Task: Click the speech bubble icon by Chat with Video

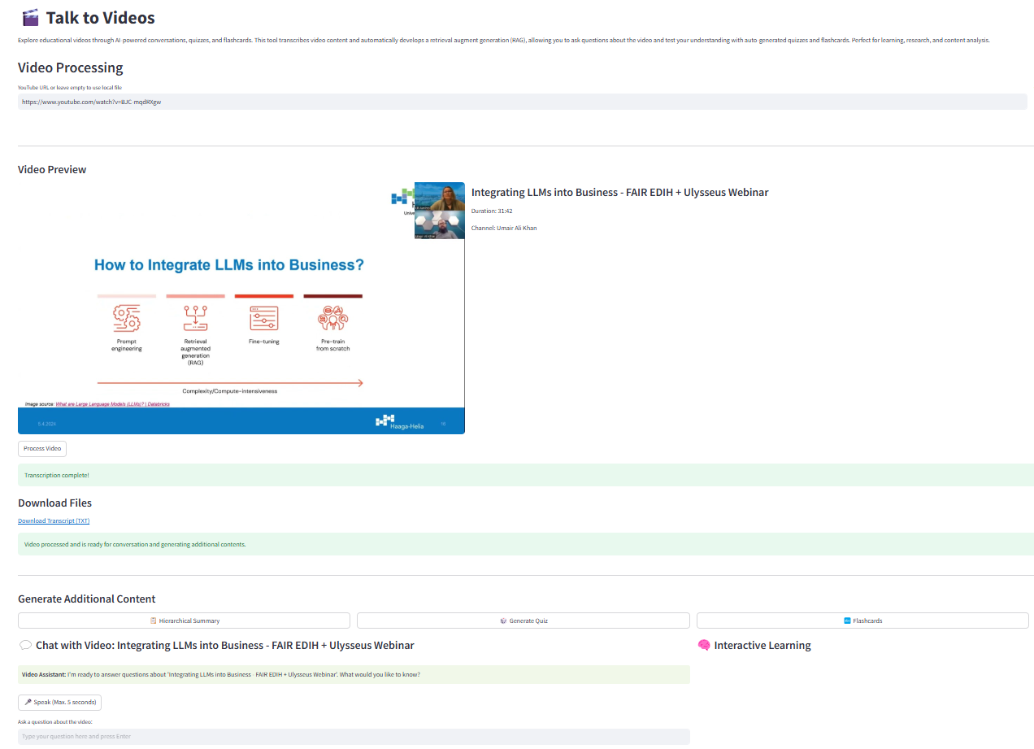Action: click(25, 645)
